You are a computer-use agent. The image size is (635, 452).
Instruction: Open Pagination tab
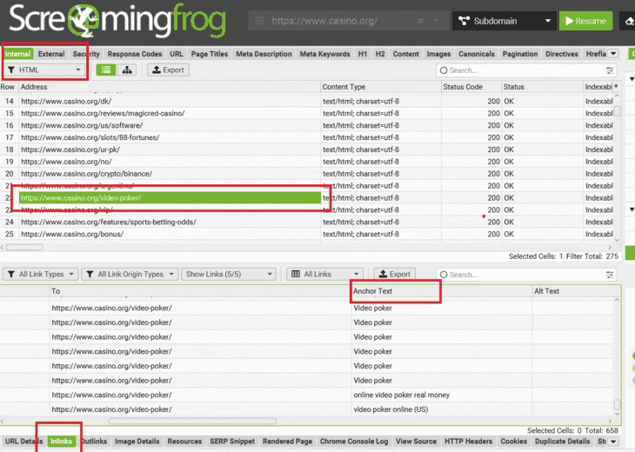520,54
